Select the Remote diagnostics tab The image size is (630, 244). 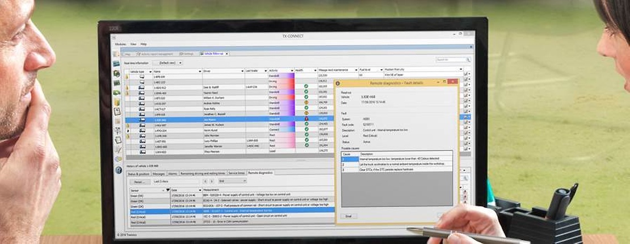(261, 173)
